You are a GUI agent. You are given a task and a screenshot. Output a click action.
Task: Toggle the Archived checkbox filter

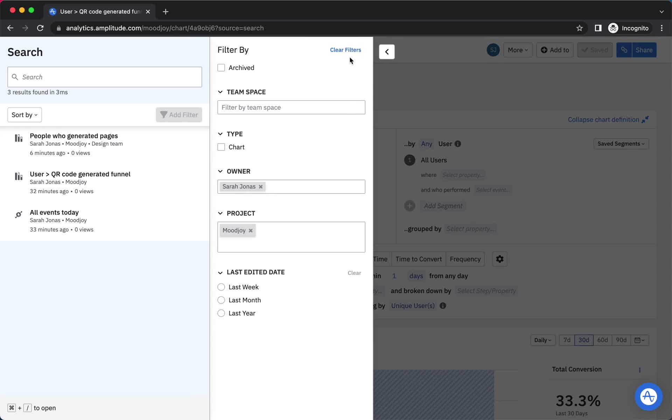click(x=221, y=68)
